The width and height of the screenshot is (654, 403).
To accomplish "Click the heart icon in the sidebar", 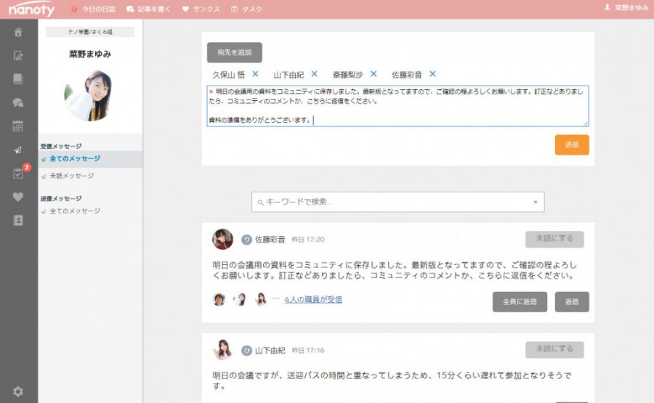I will [x=18, y=197].
